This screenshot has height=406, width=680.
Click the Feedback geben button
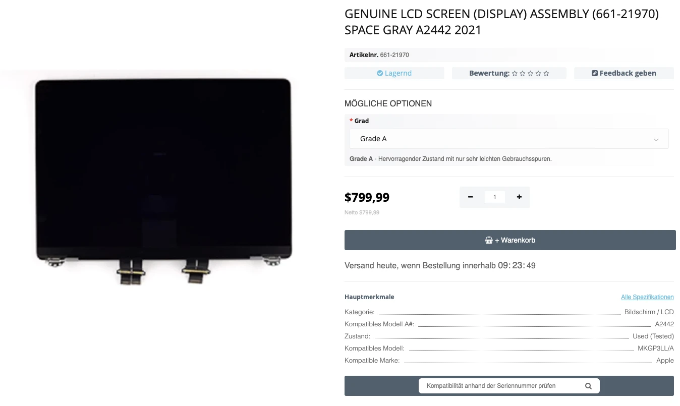(624, 73)
